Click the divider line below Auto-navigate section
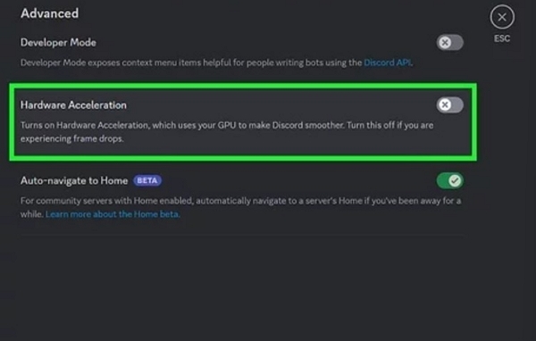536x341 pixels. [x=242, y=235]
